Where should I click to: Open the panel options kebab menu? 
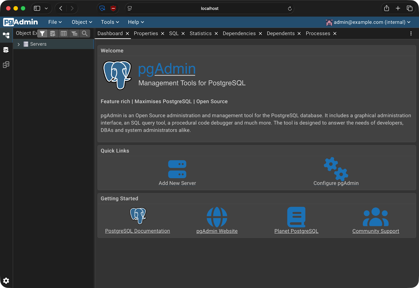coord(411,33)
